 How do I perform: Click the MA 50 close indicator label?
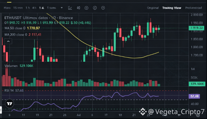click(15, 28)
